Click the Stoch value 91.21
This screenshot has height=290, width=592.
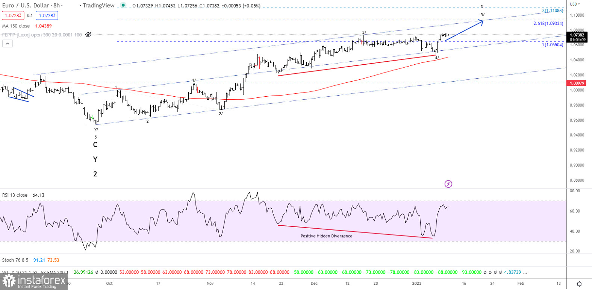point(39,260)
